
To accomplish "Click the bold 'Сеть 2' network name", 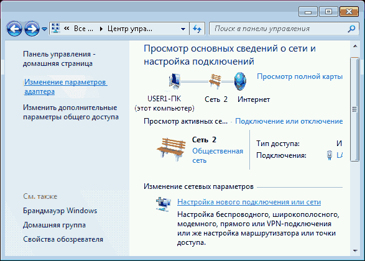I will click(204, 140).
